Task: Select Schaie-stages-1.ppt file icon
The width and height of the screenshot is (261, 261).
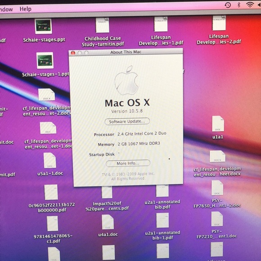Action: pyautogui.click(x=45, y=60)
